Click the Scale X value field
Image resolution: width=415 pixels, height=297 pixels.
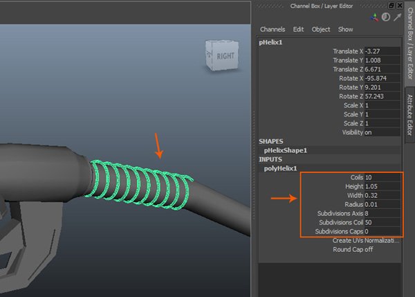382,105
